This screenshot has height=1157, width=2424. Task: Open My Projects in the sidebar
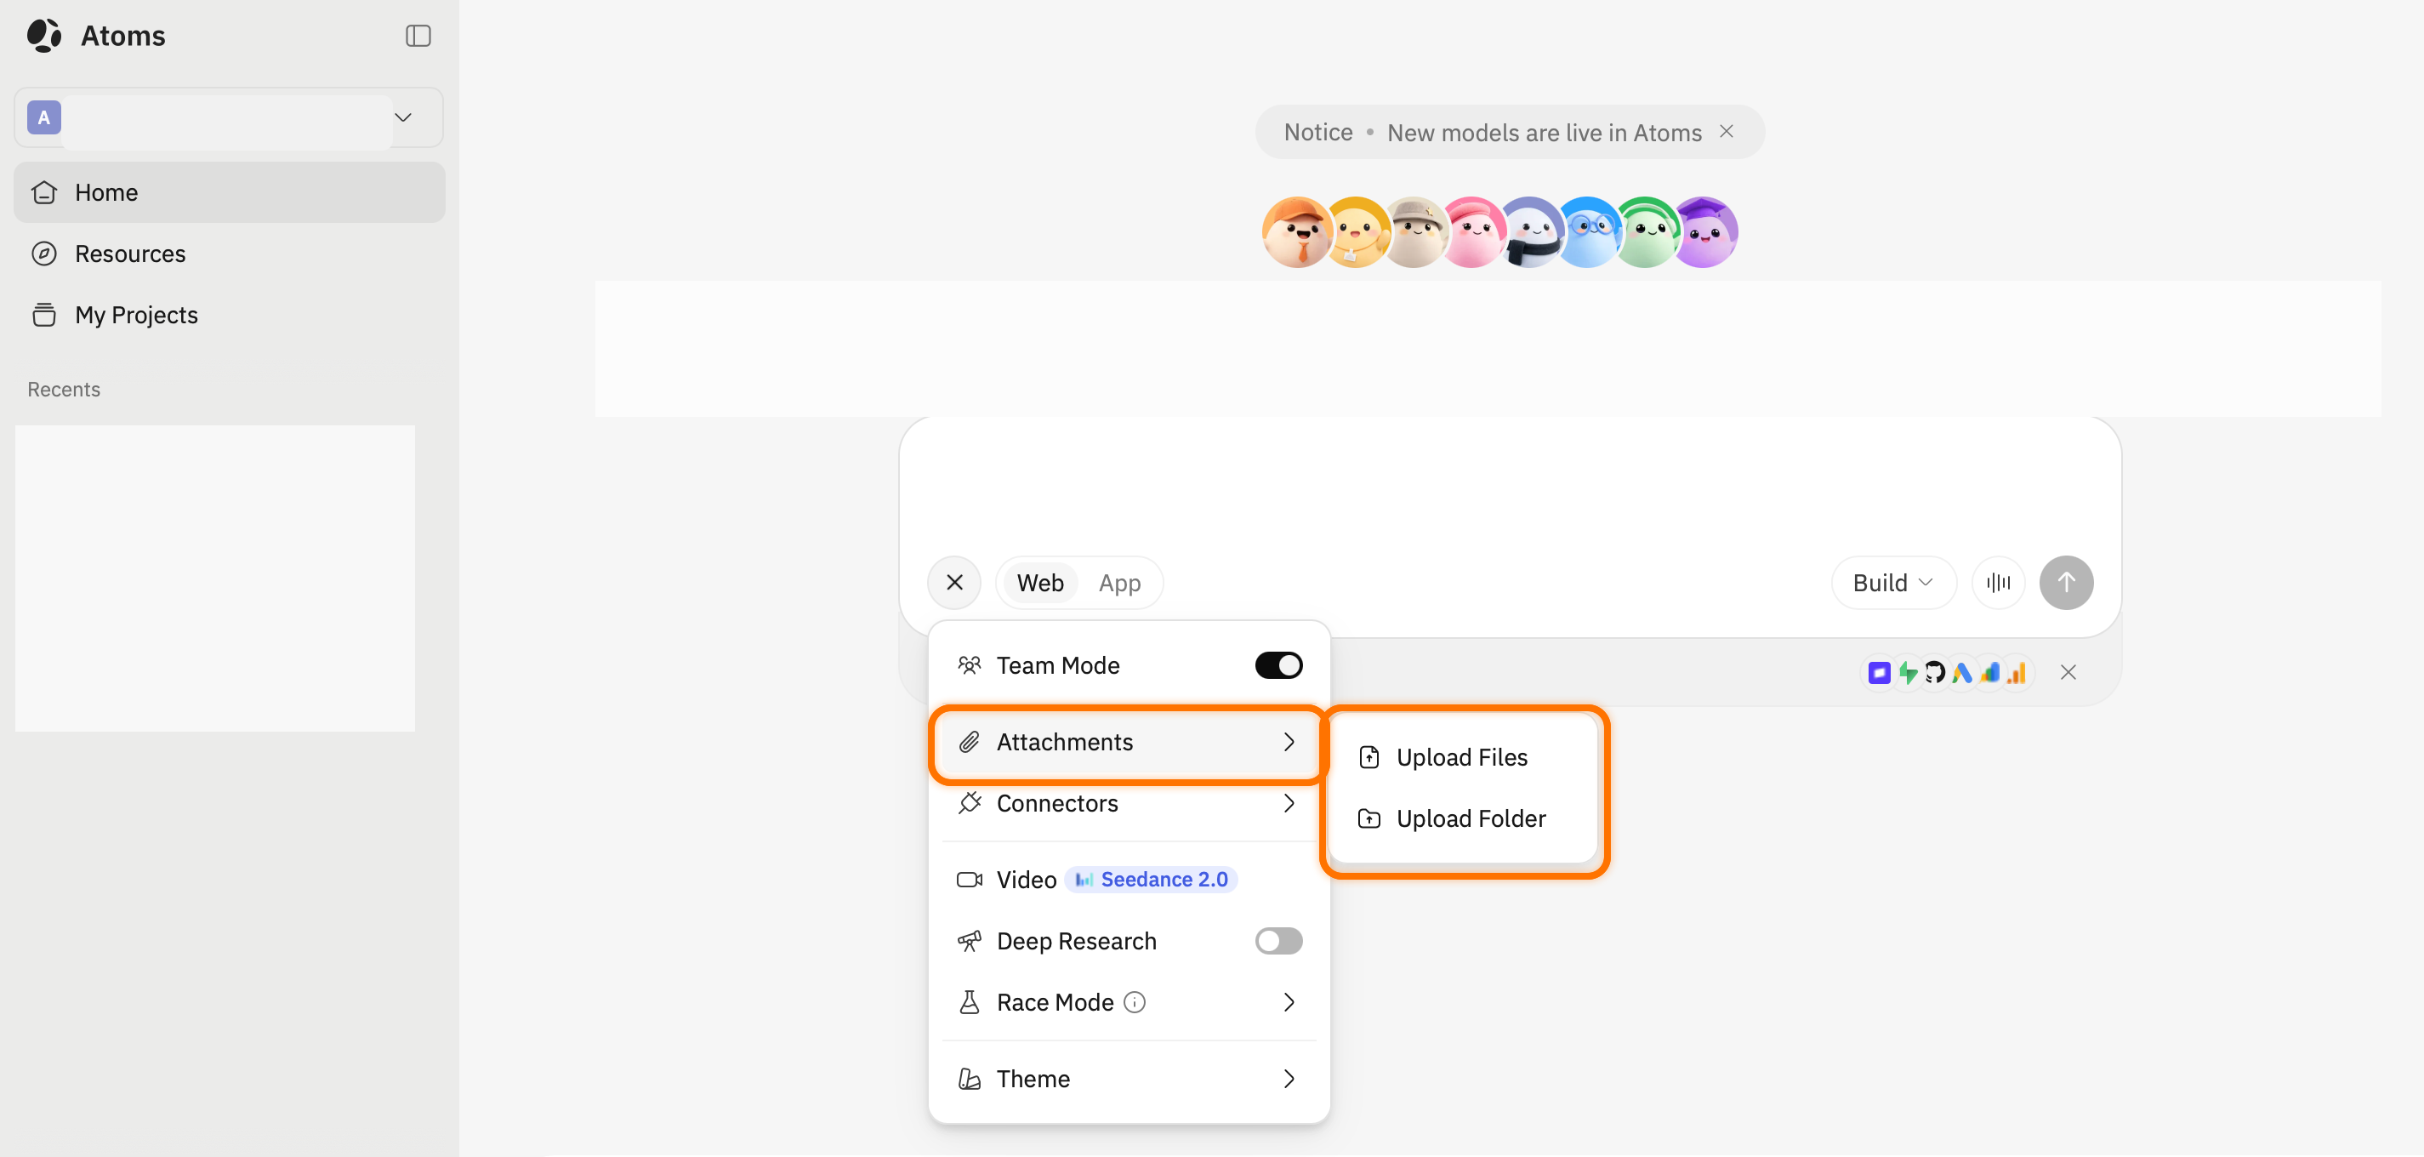(x=229, y=315)
